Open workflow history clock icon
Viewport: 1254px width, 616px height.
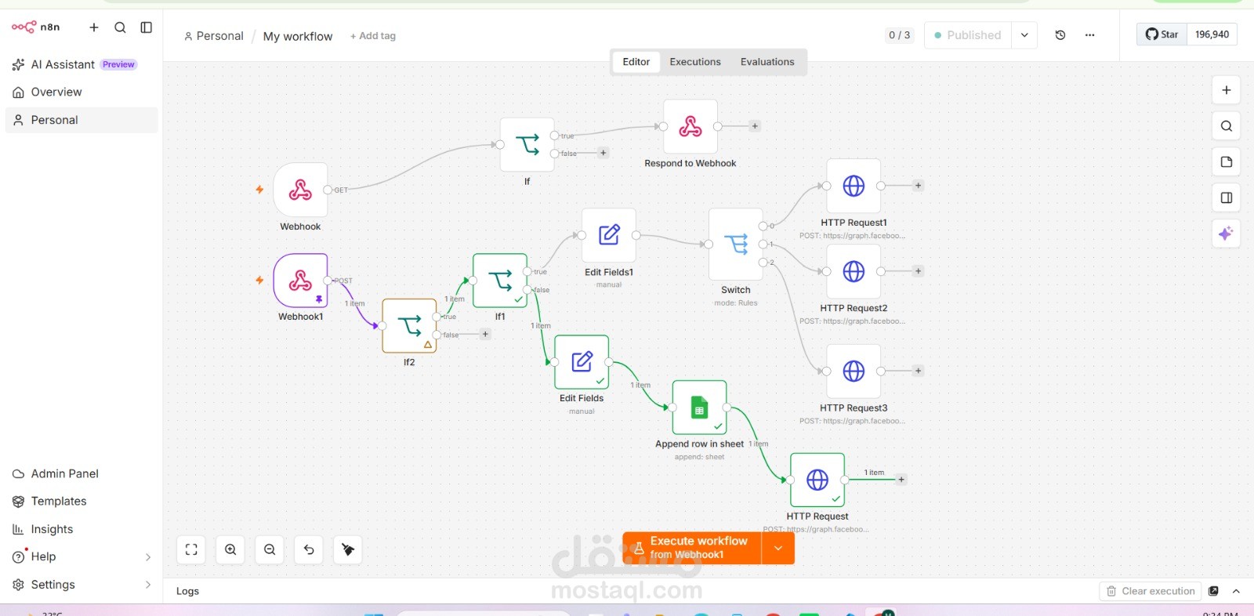pos(1060,35)
